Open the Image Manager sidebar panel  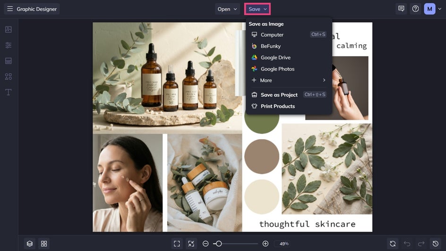click(9, 29)
